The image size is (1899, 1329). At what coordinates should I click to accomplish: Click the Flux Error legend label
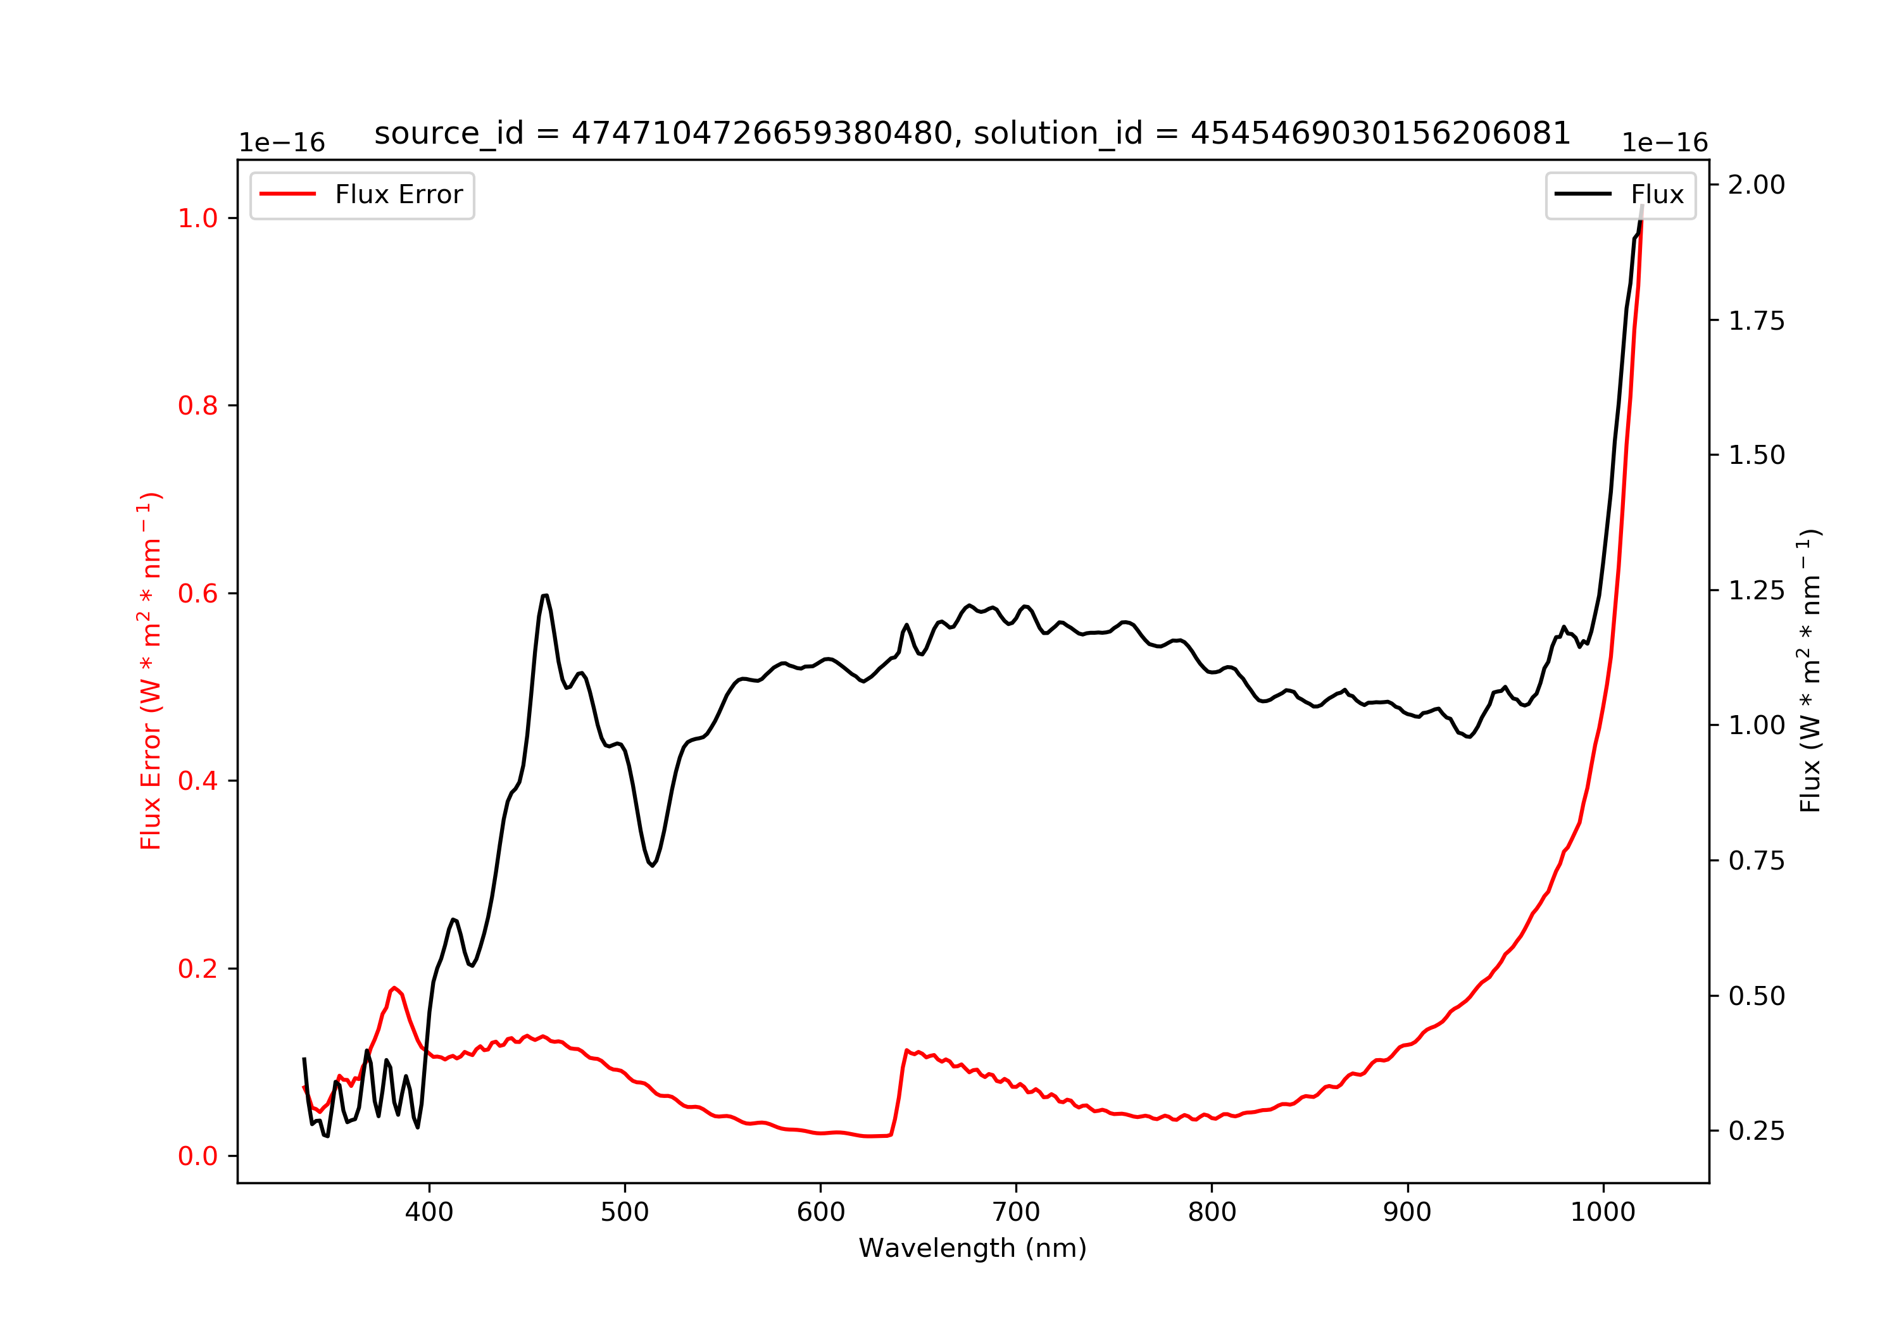point(399,194)
